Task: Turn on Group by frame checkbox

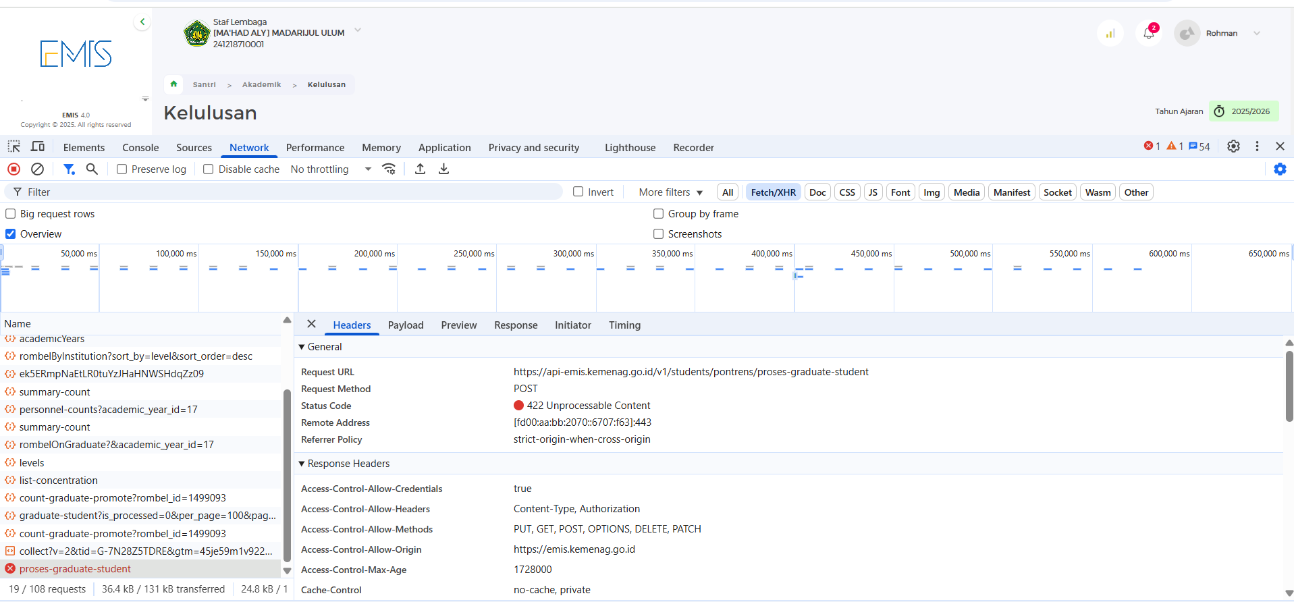Action: click(658, 214)
